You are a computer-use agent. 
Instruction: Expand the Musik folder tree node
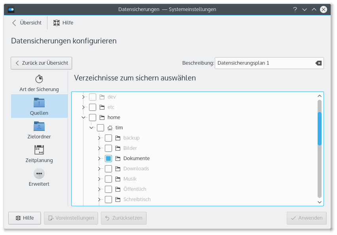pos(99,179)
